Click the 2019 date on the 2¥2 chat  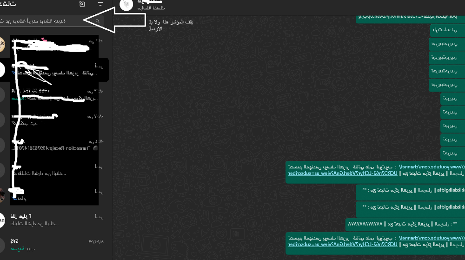(96, 242)
